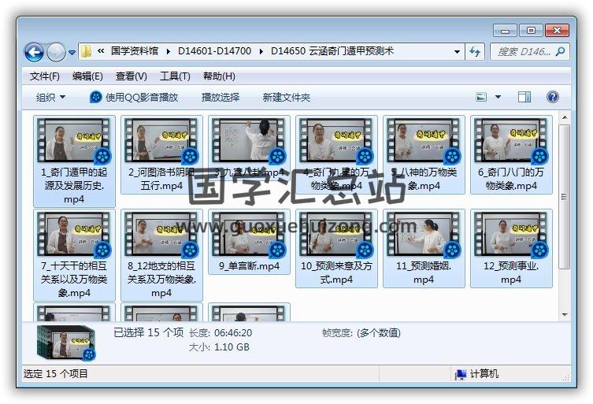Viewport: 593px width, 404px height.
Task: Open the 文件(F) menu
Action: click(44, 76)
